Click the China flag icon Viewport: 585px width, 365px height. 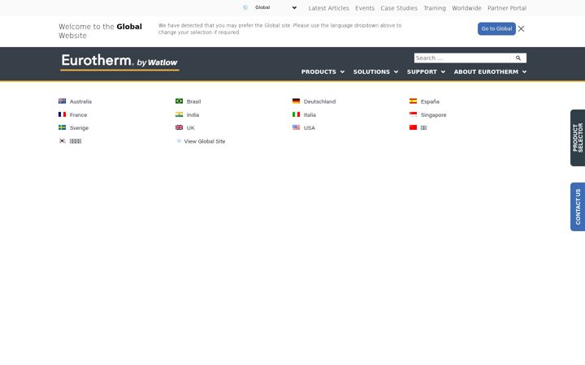413,127
